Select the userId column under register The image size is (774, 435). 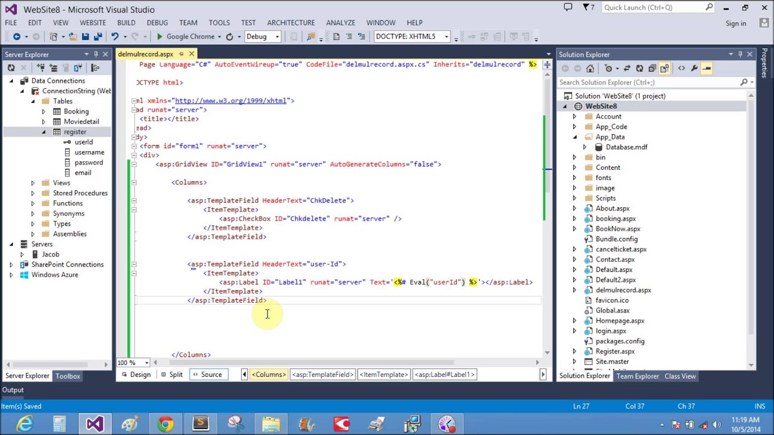pos(83,142)
